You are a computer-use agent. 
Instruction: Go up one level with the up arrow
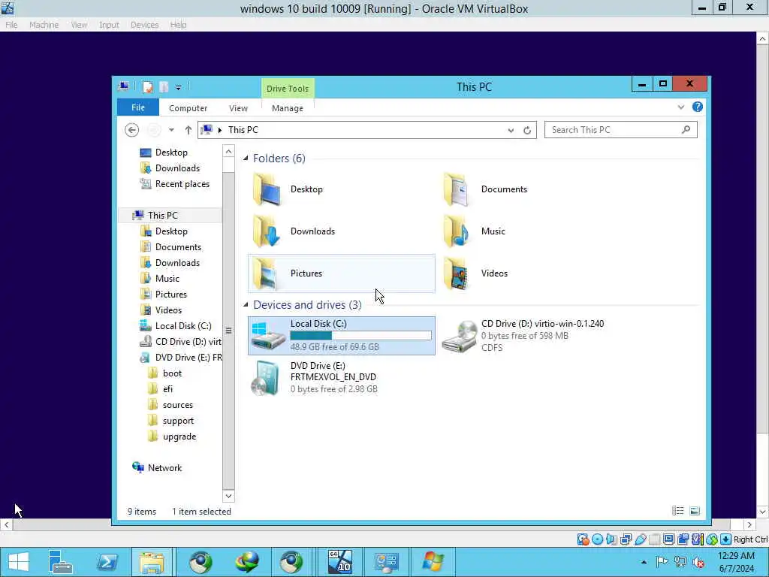(188, 130)
